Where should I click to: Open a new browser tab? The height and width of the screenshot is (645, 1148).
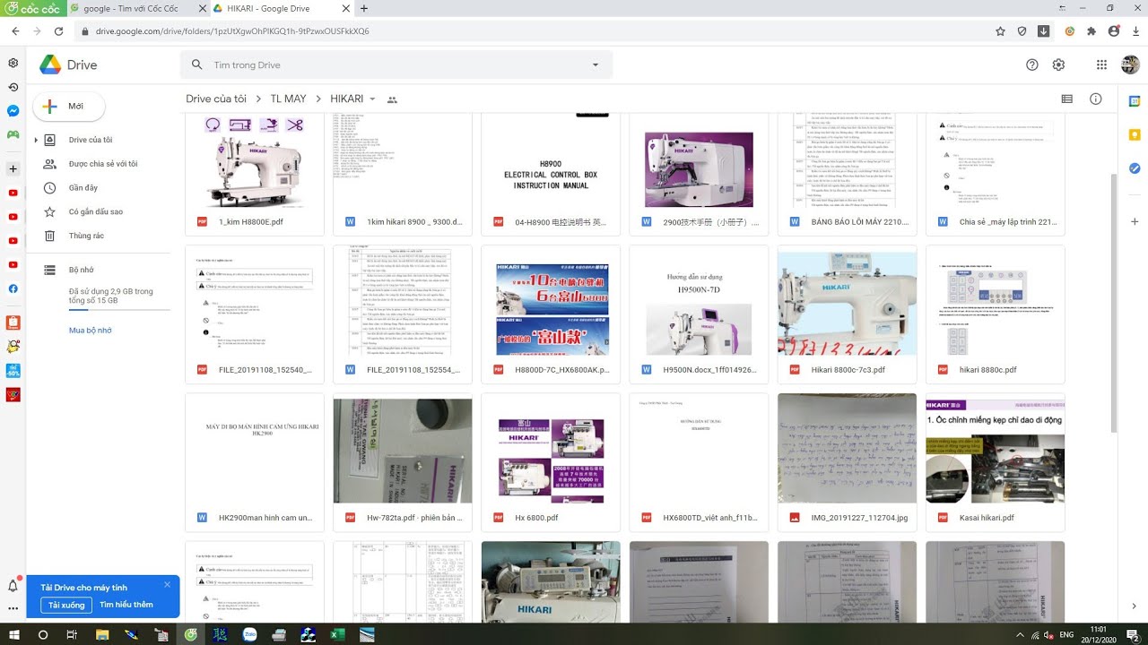[x=363, y=8]
